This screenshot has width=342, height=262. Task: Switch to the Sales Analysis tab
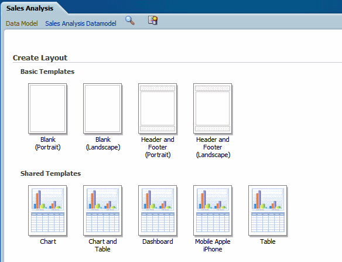click(30, 8)
